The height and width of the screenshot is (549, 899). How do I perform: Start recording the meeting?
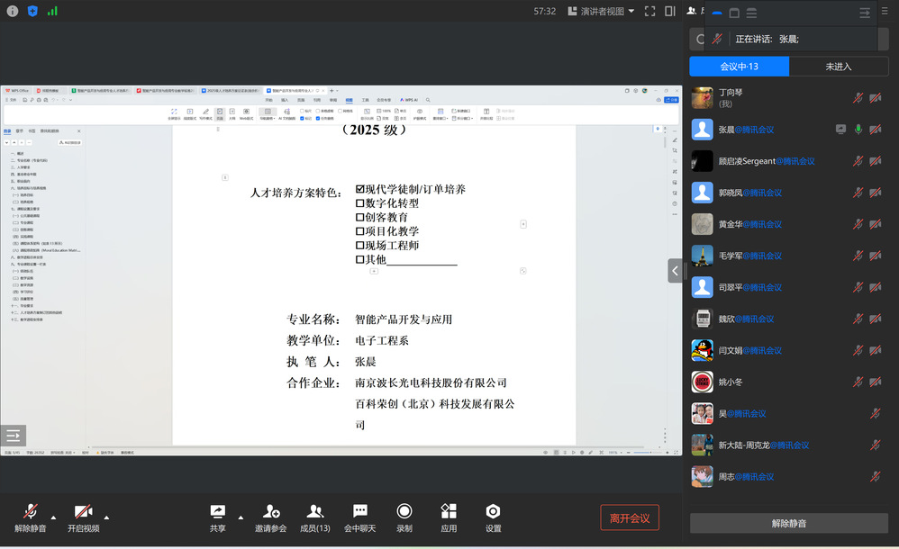[404, 512]
